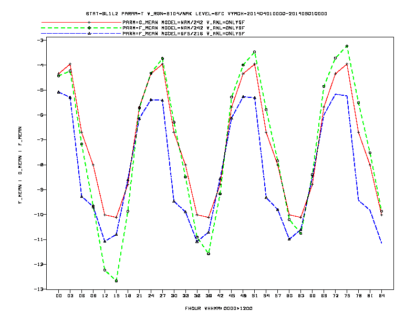Click the y-axis tick label -5
The width and height of the screenshot is (416, 322).
point(40,90)
